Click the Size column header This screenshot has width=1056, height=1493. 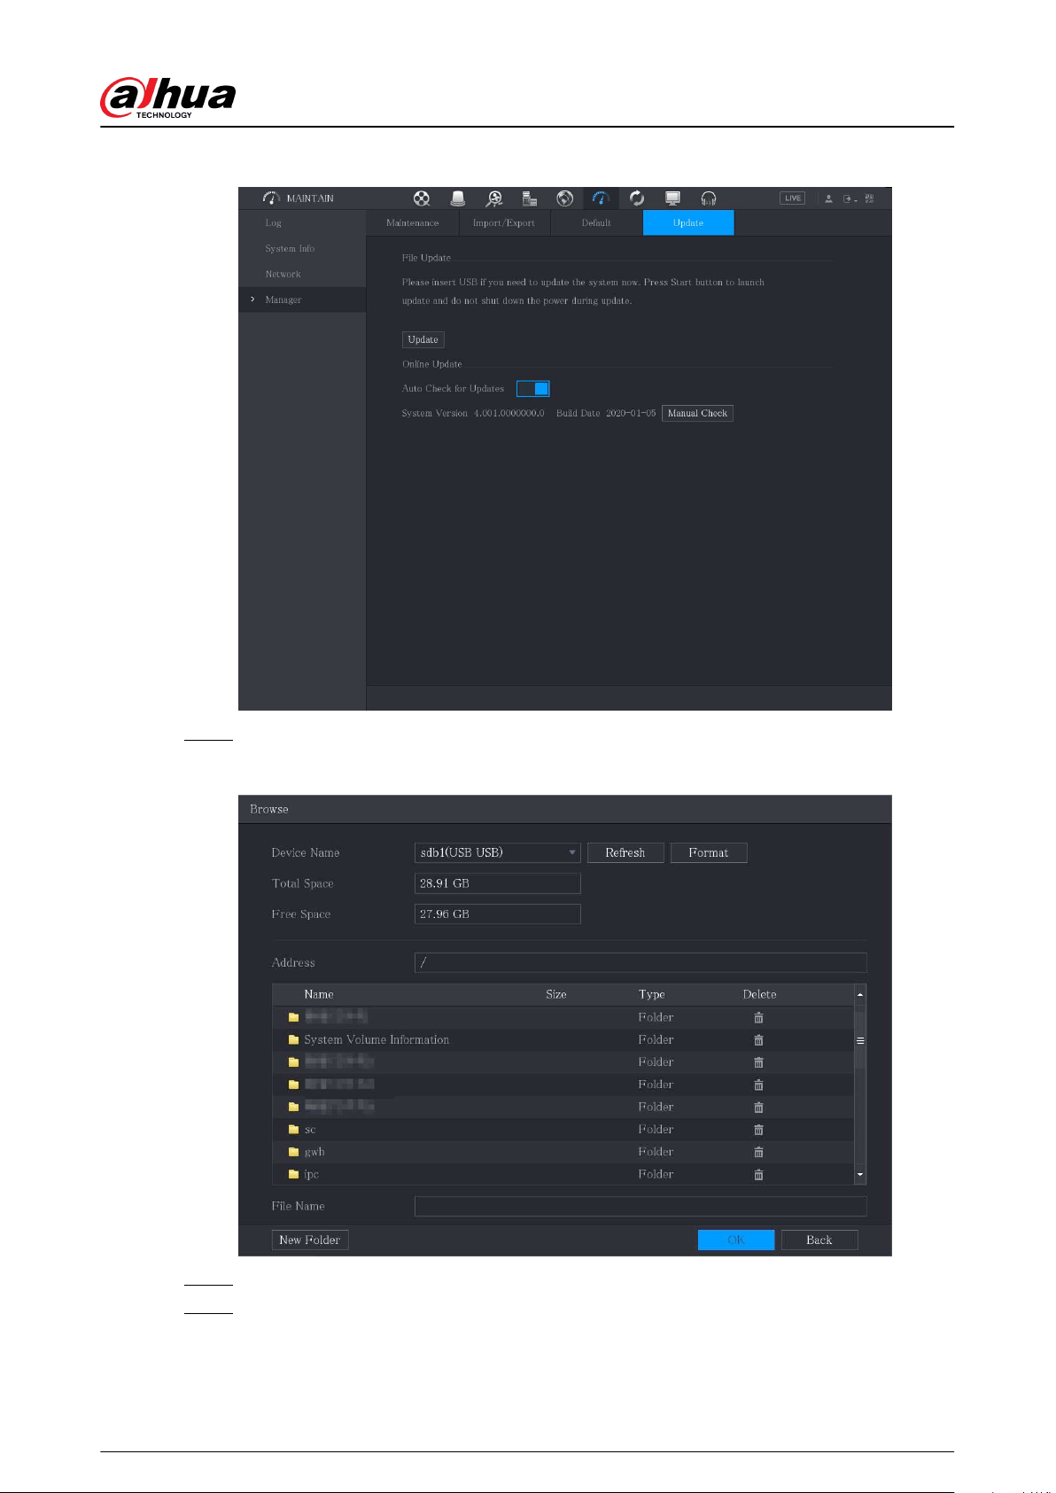(x=556, y=994)
